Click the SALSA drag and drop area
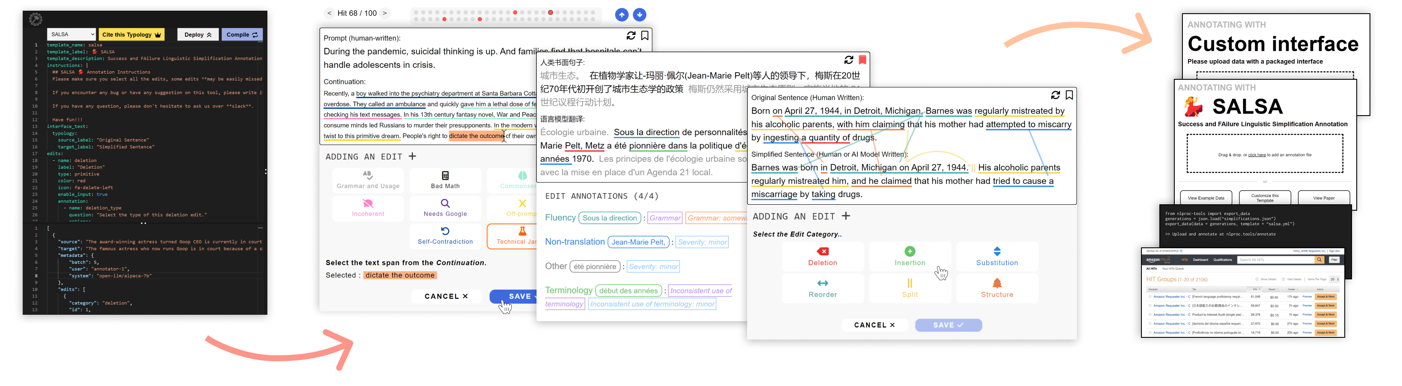The width and height of the screenshot is (1402, 386). (1264, 154)
